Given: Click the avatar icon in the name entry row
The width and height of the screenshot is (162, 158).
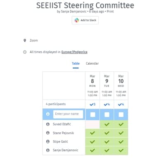Looking at the screenshot, I should click(48, 114).
